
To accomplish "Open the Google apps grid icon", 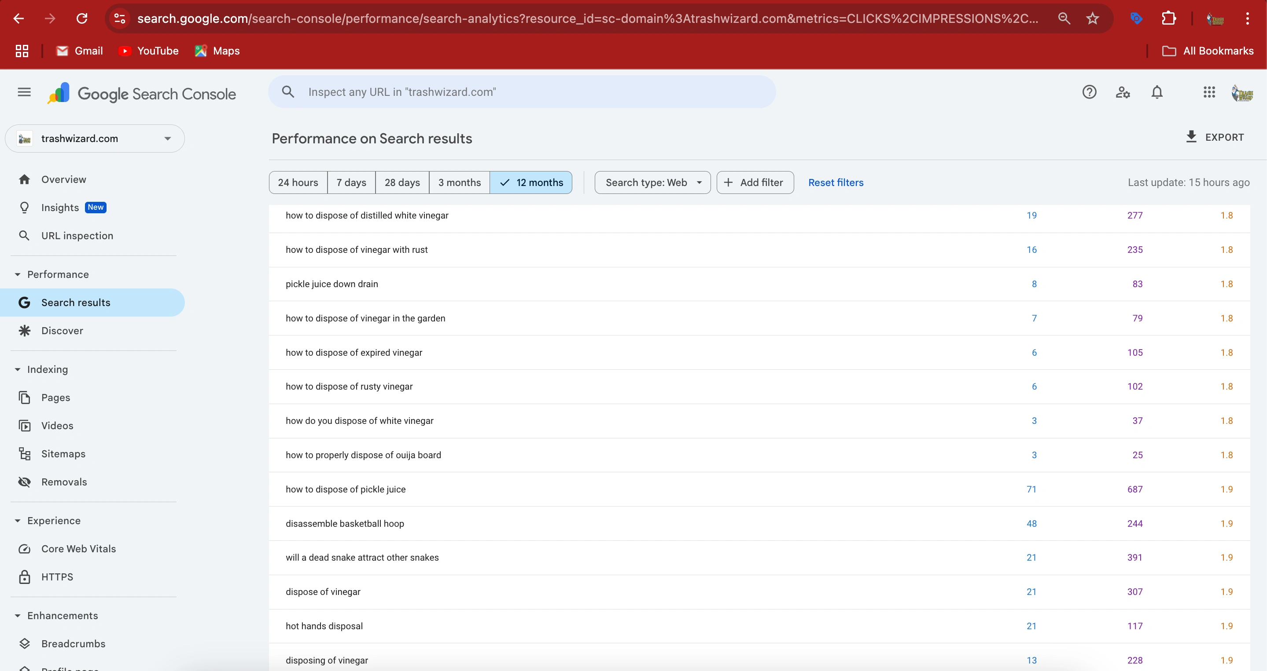I will (x=1209, y=92).
